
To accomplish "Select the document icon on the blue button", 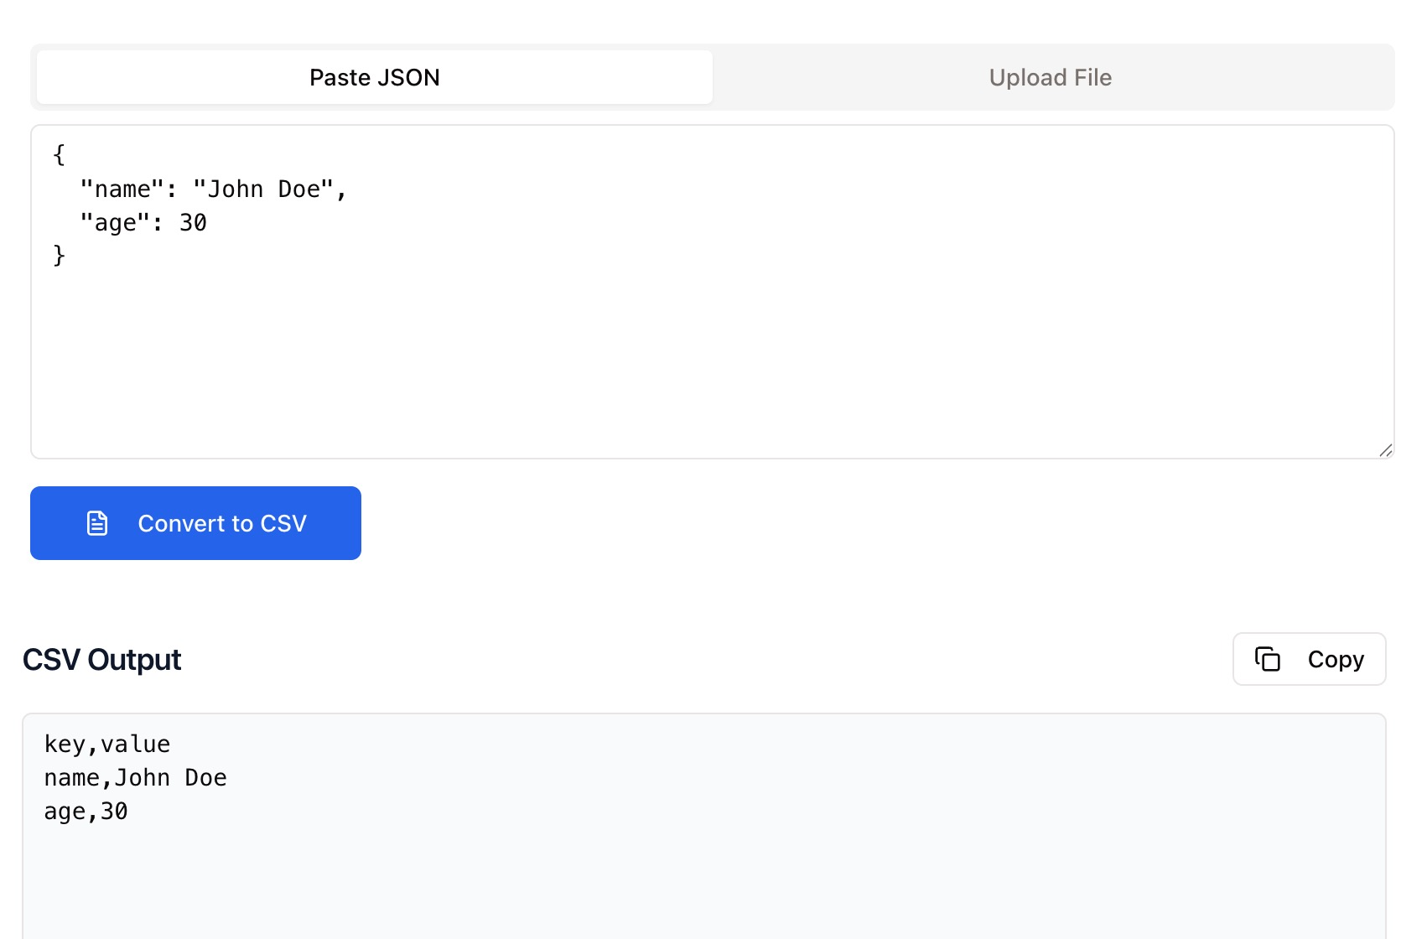I will point(96,522).
